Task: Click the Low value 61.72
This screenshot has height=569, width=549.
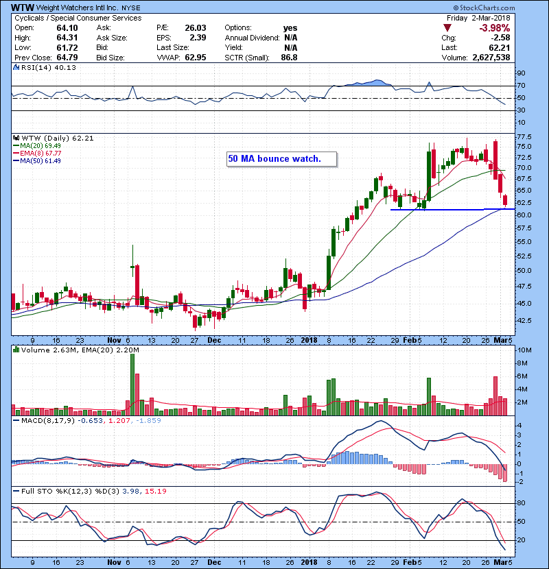Action: (67, 47)
